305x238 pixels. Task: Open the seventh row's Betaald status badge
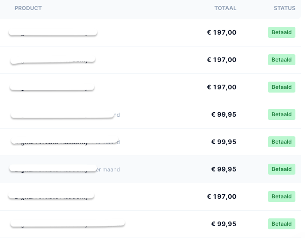(x=281, y=197)
